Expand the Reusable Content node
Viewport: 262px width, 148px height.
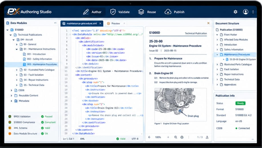click(11, 96)
